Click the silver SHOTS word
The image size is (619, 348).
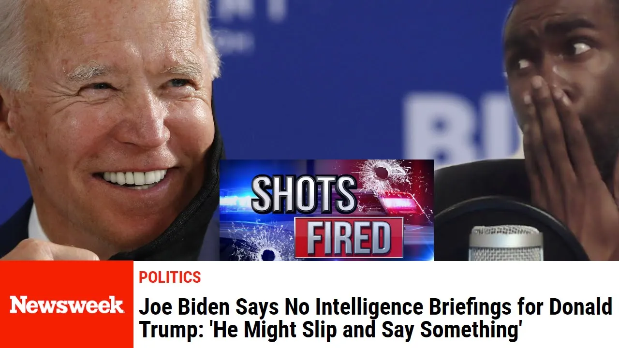coord(304,194)
